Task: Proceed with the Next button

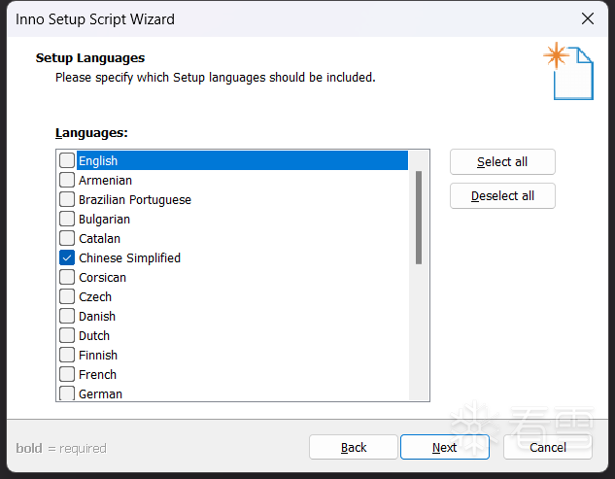Action: (x=445, y=447)
